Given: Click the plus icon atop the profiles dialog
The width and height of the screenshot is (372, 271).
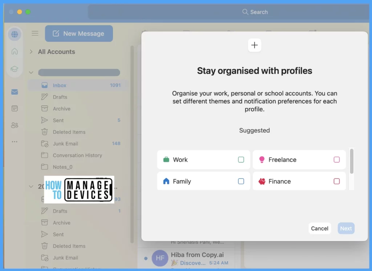Looking at the screenshot, I should pyautogui.click(x=254, y=45).
